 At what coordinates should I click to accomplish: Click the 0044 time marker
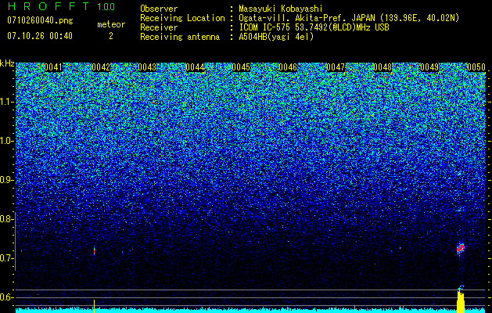pyautogui.click(x=195, y=67)
